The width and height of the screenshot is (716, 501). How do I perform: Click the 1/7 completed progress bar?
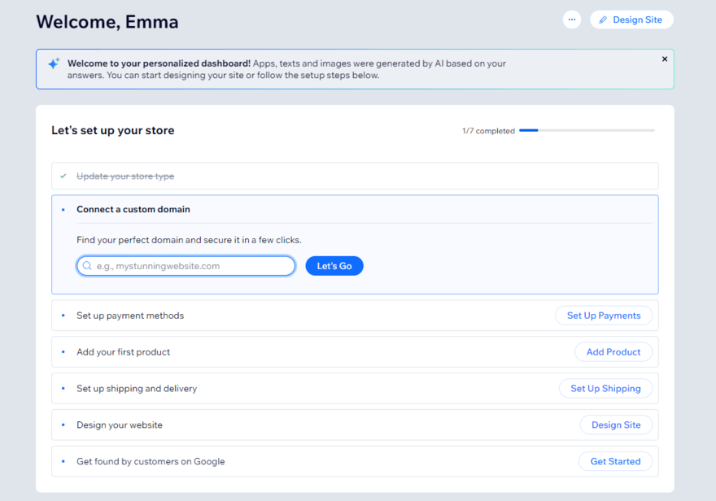[x=587, y=130]
